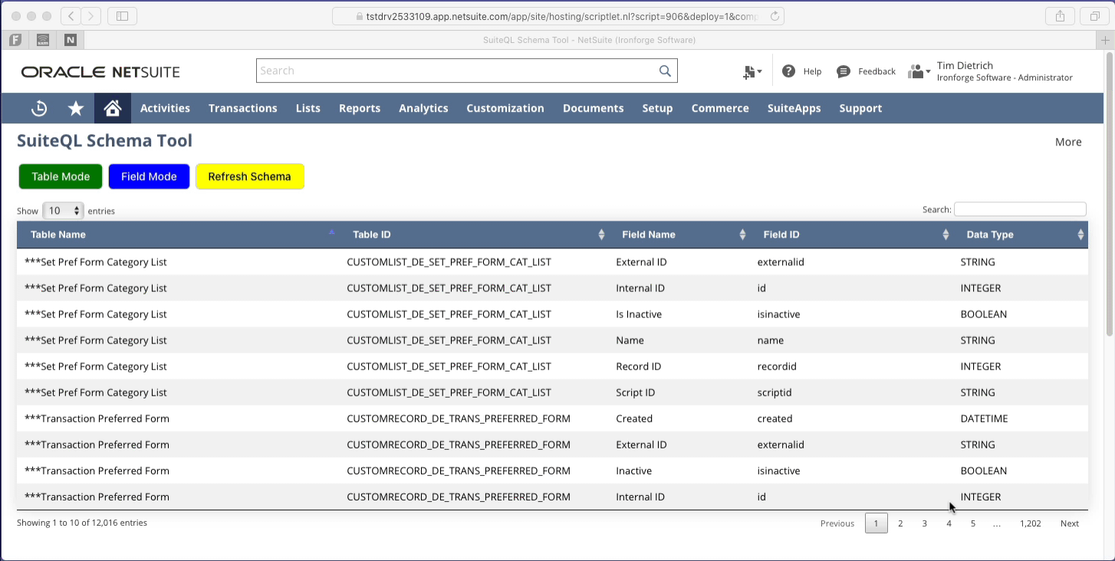Image resolution: width=1115 pixels, height=561 pixels.
Task: Click the quick actions icon beside the search bar
Action: coord(748,71)
